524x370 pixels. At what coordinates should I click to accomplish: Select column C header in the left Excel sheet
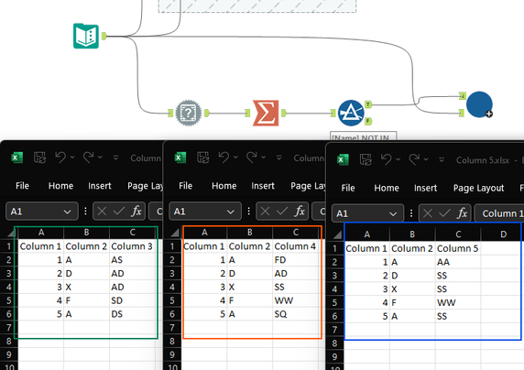tap(132, 233)
